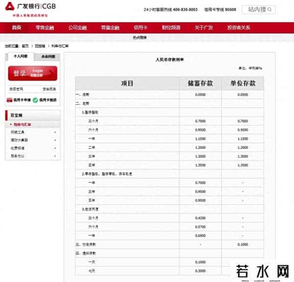Click the link left of 安全服务
This screenshot has height=282, width=294.
pos(16,89)
